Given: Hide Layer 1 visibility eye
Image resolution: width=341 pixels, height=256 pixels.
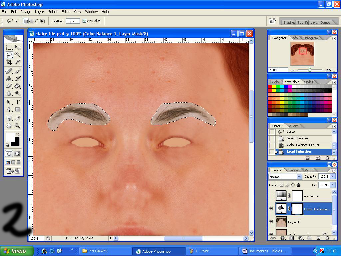Looking at the screenshot, I should [x=271, y=222].
